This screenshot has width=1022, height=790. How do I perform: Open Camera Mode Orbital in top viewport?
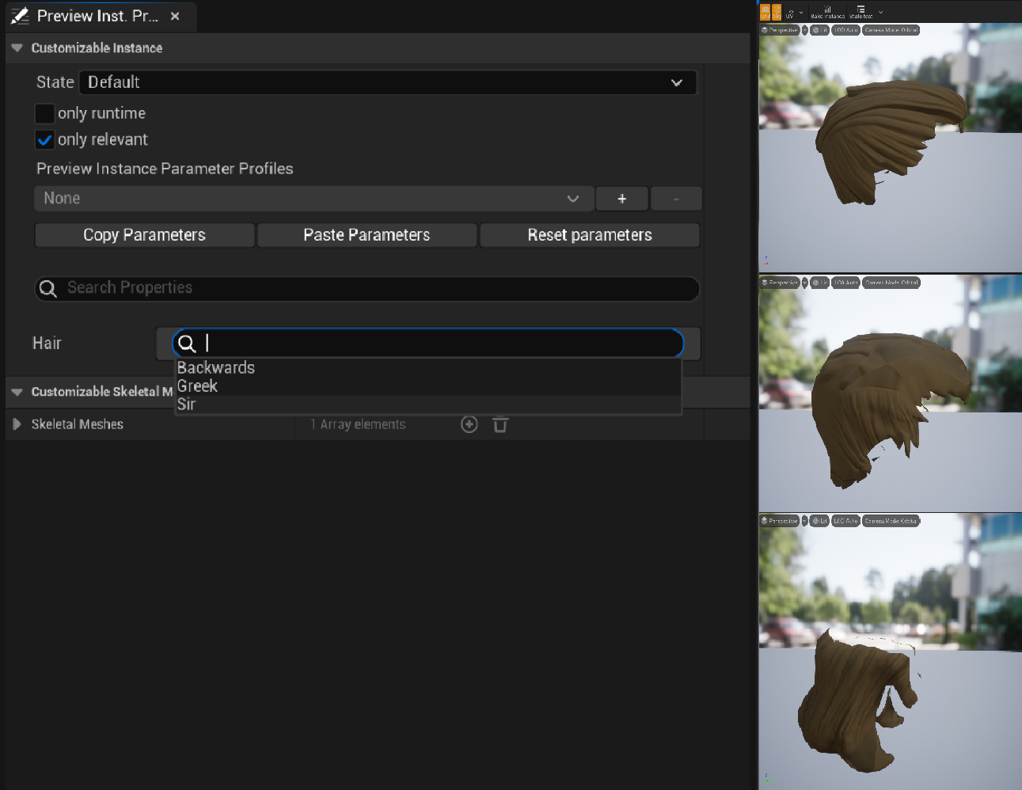[891, 30]
